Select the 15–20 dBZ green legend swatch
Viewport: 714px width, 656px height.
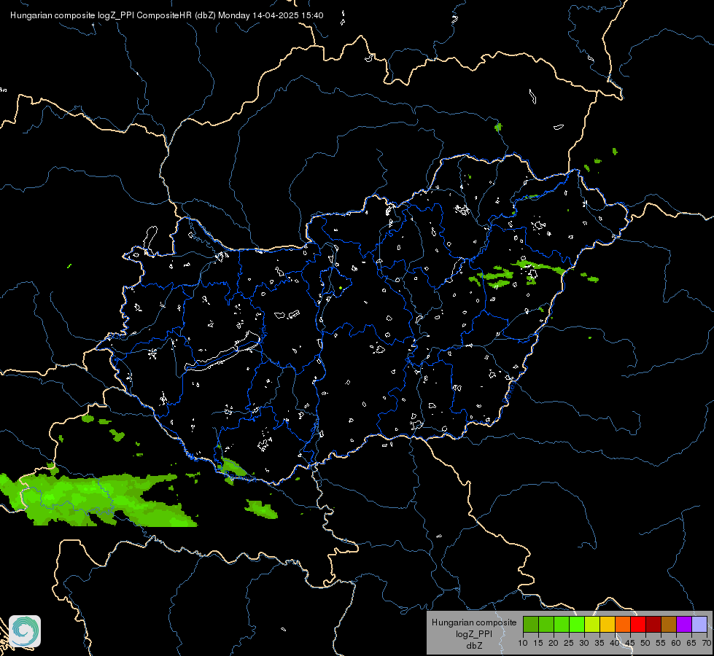(546, 624)
